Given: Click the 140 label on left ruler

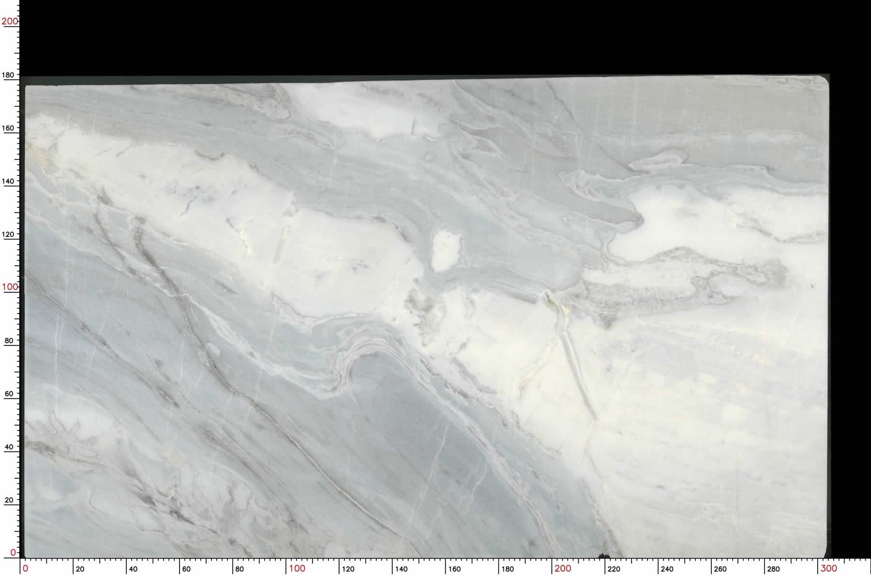Looking at the screenshot, I should pos(9,182).
